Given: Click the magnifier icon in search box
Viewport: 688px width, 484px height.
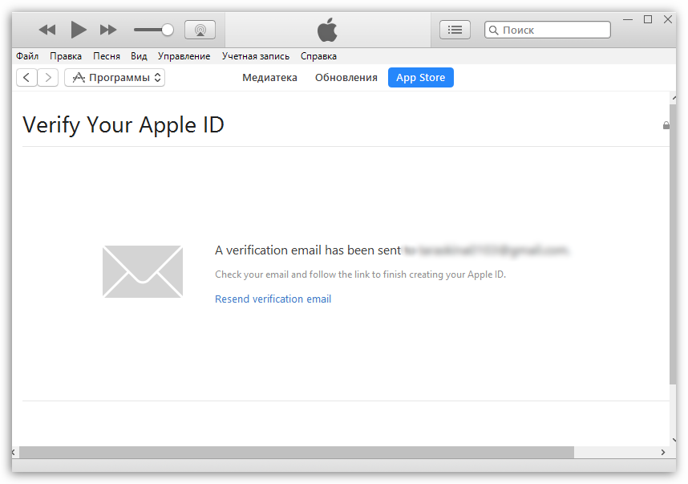Looking at the screenshot, I should [494, 30].
